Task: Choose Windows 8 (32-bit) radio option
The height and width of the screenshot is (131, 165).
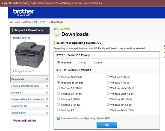Action: (58, 99)
